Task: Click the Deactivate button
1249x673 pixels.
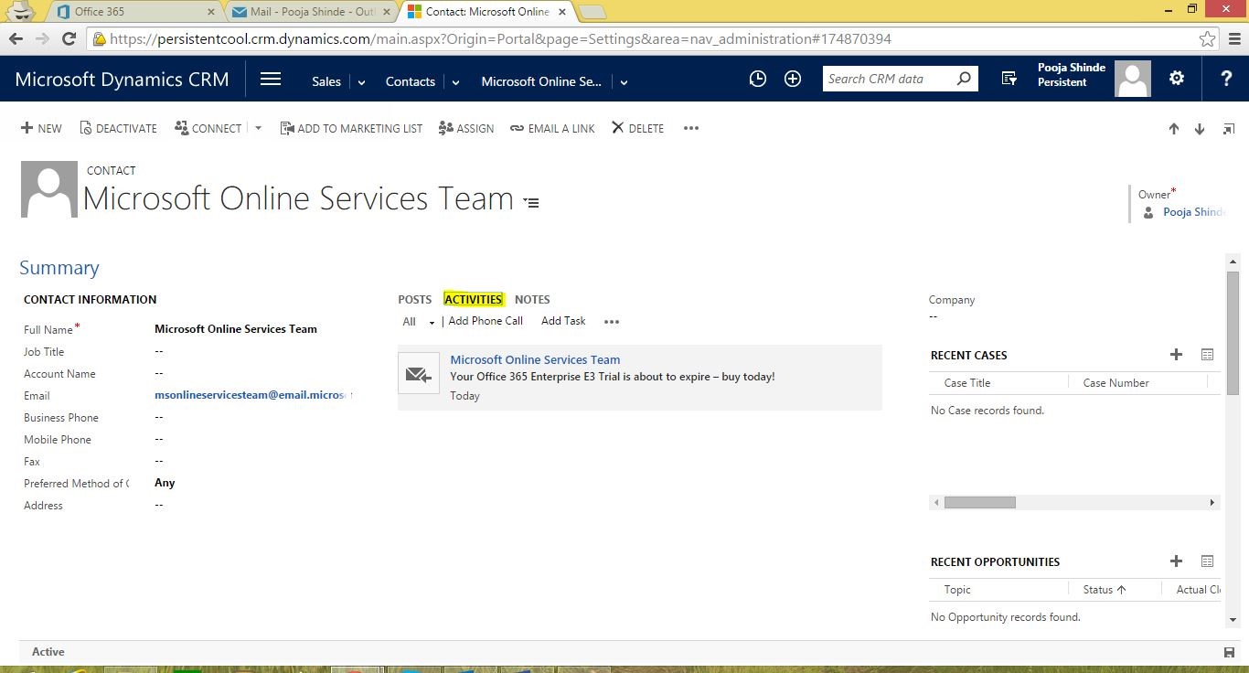Action: pos(119,128)
